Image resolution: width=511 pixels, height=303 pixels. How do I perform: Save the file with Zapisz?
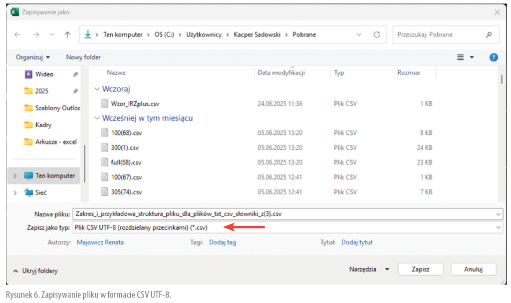(x=420, y=269)
